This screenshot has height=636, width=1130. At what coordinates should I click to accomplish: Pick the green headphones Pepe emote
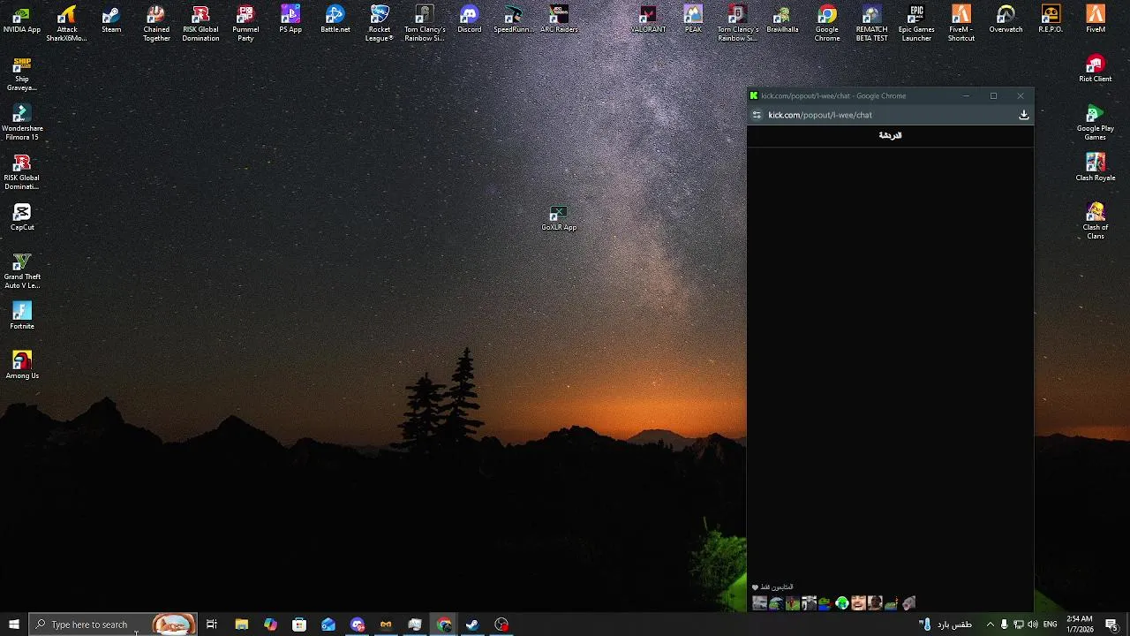click(x=841, y=603)
